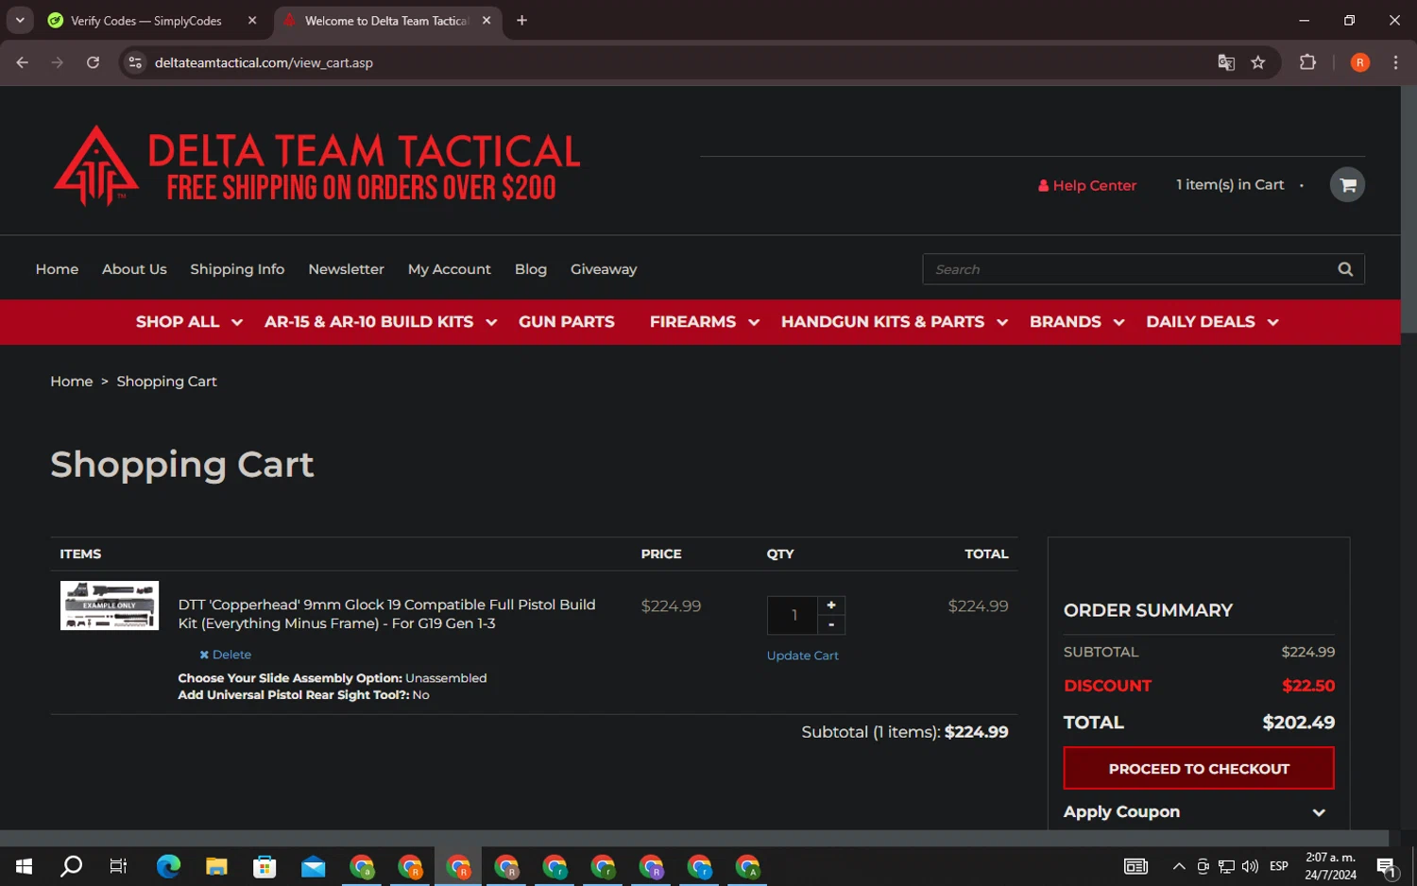Decrease quantity with the minus button
The image size is (1417, 886).
pyautogui.click(x=831, y=624)
